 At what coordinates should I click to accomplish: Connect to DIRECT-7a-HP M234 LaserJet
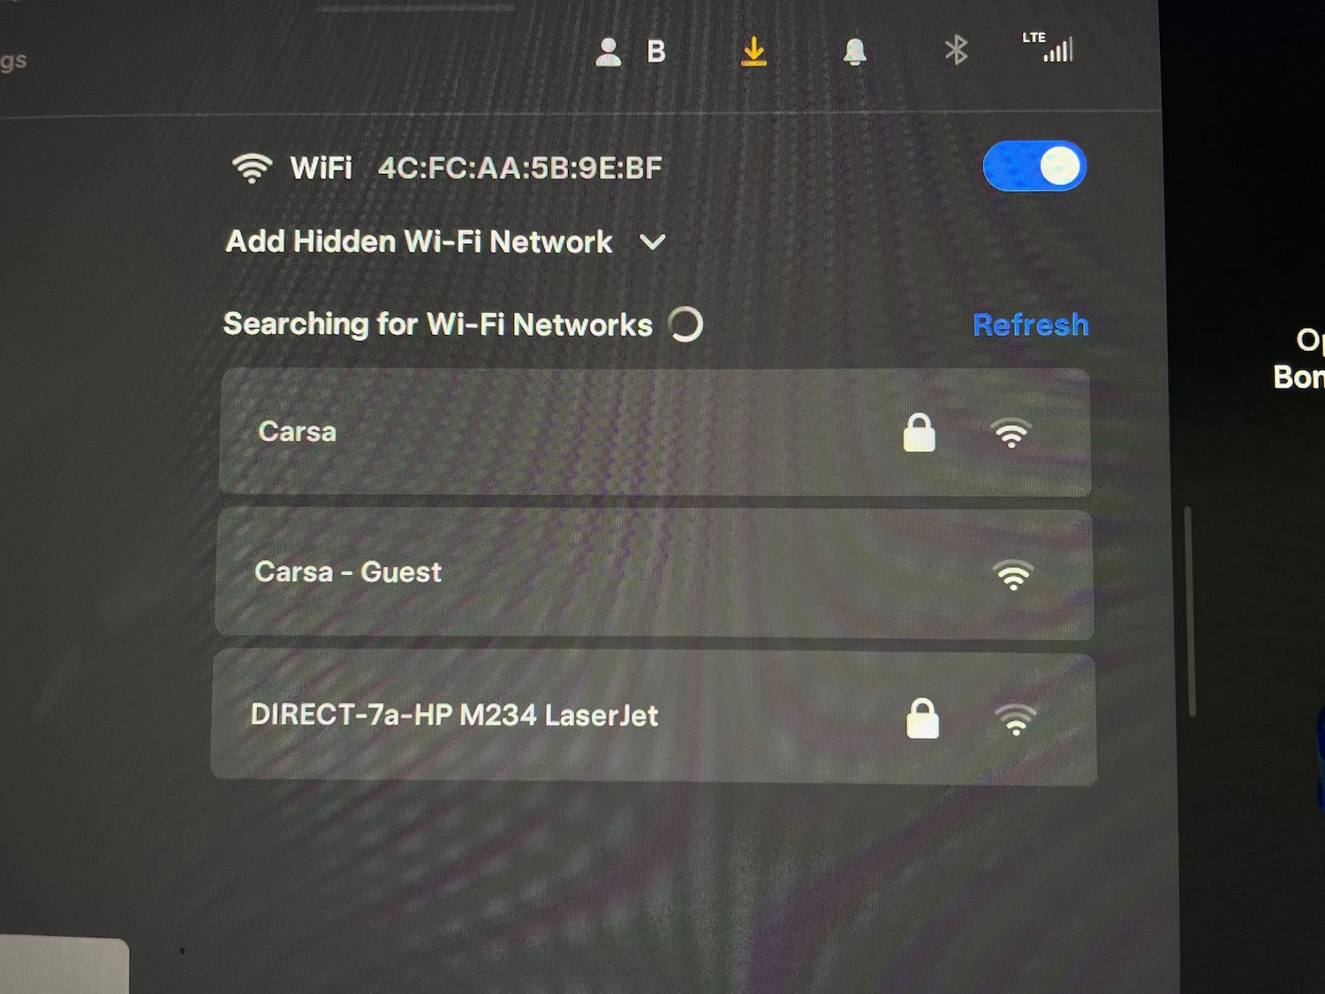(655, 717)
